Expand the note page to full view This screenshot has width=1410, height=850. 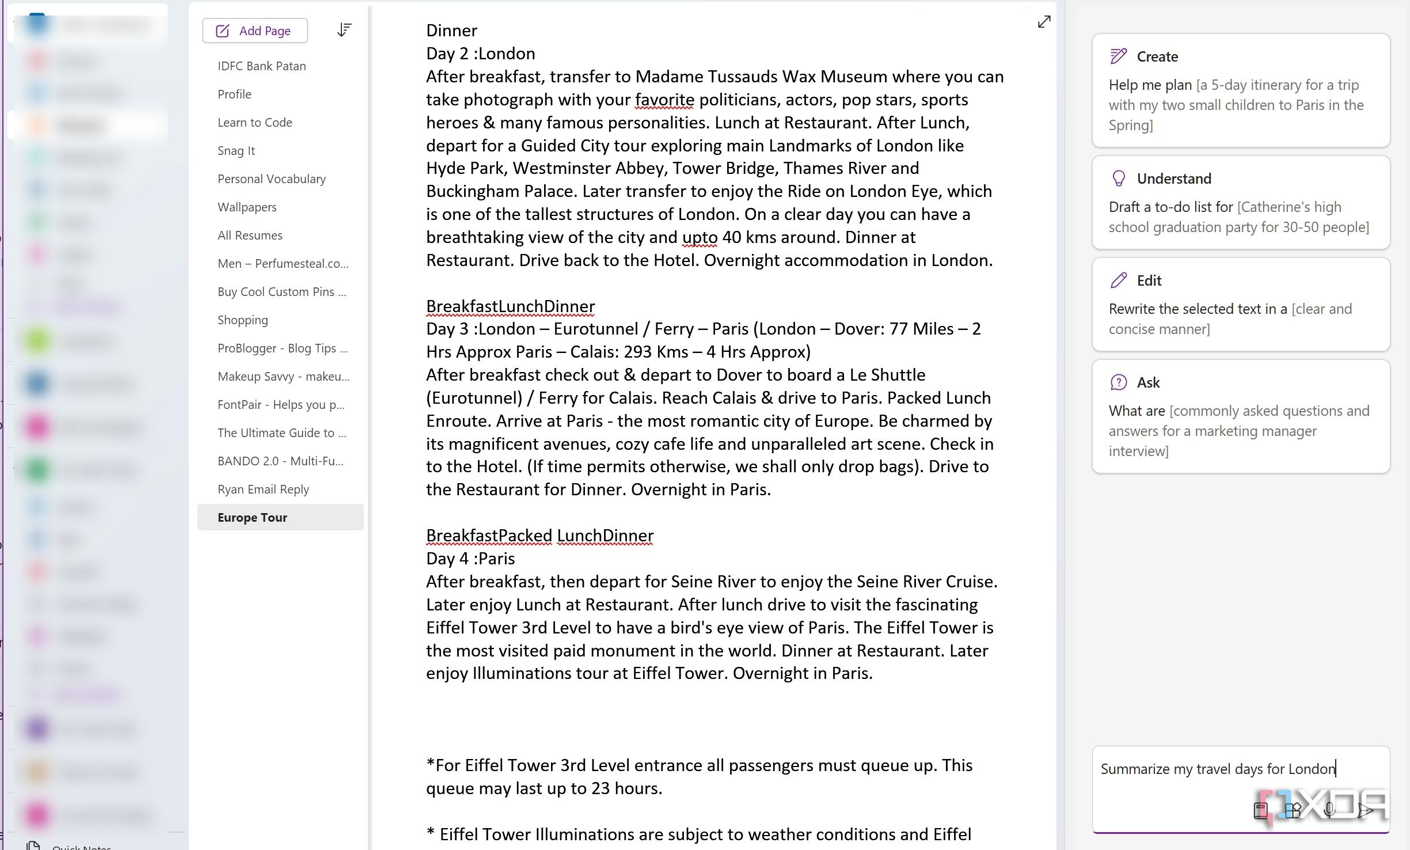click(1044, 22)
